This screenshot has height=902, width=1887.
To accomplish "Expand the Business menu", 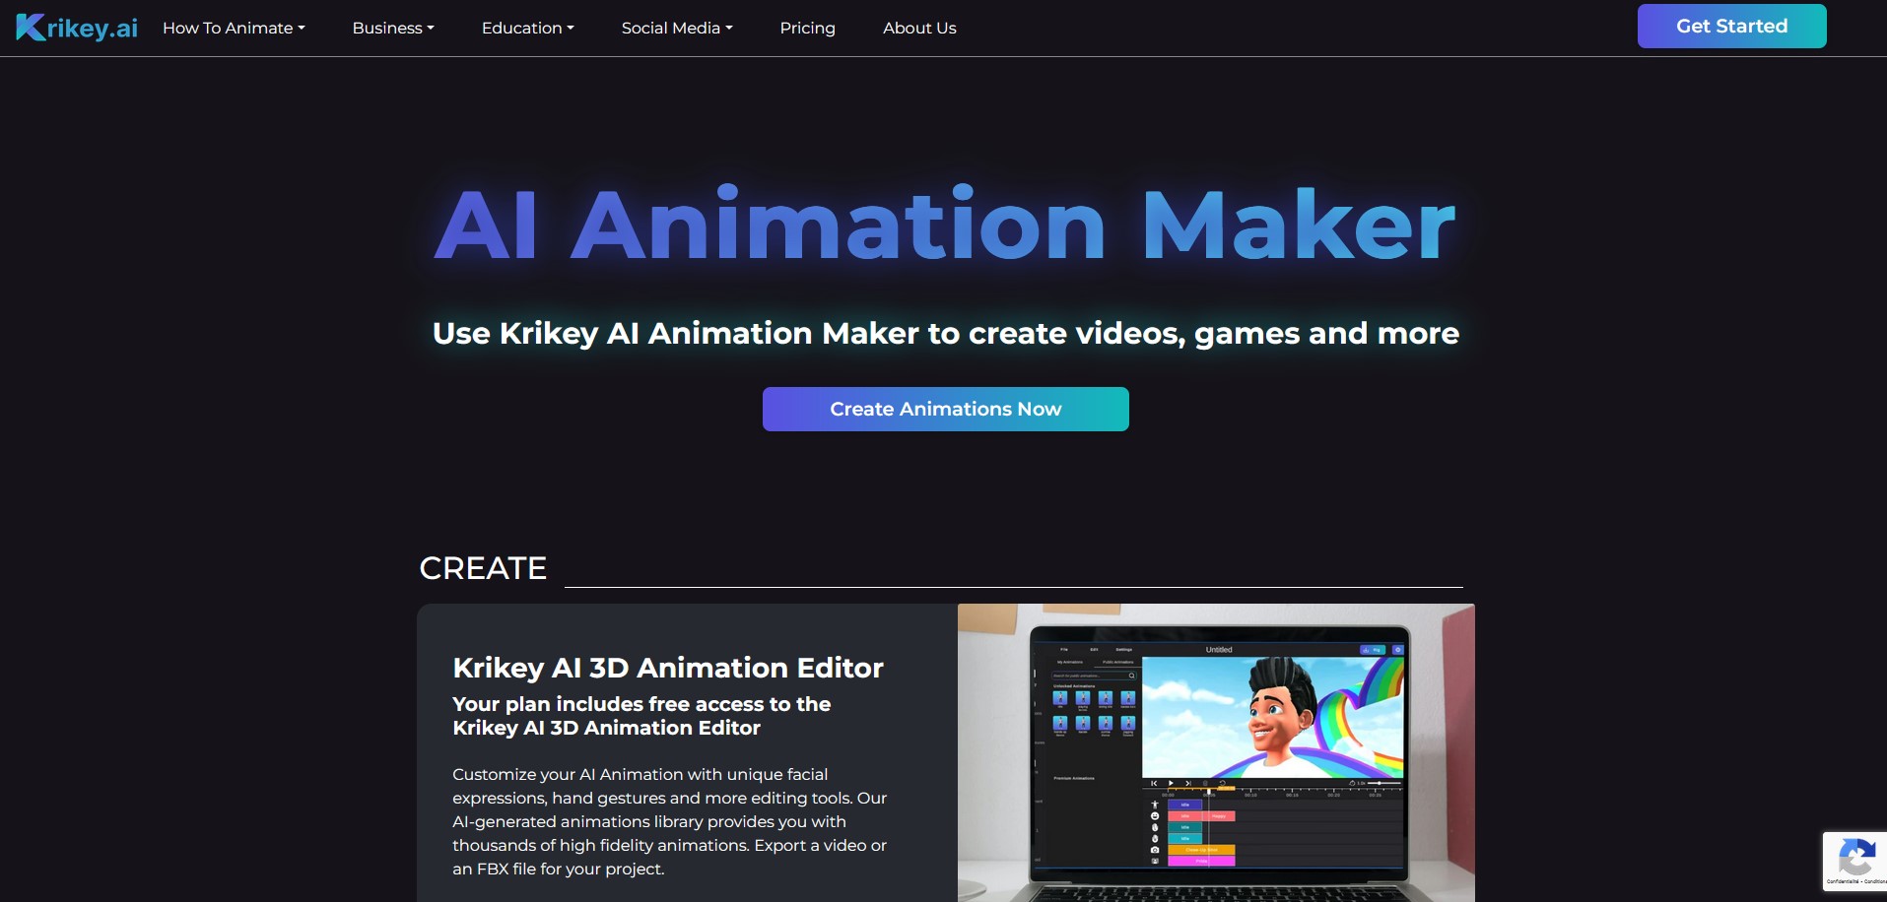I will click(x=393, y=28).
